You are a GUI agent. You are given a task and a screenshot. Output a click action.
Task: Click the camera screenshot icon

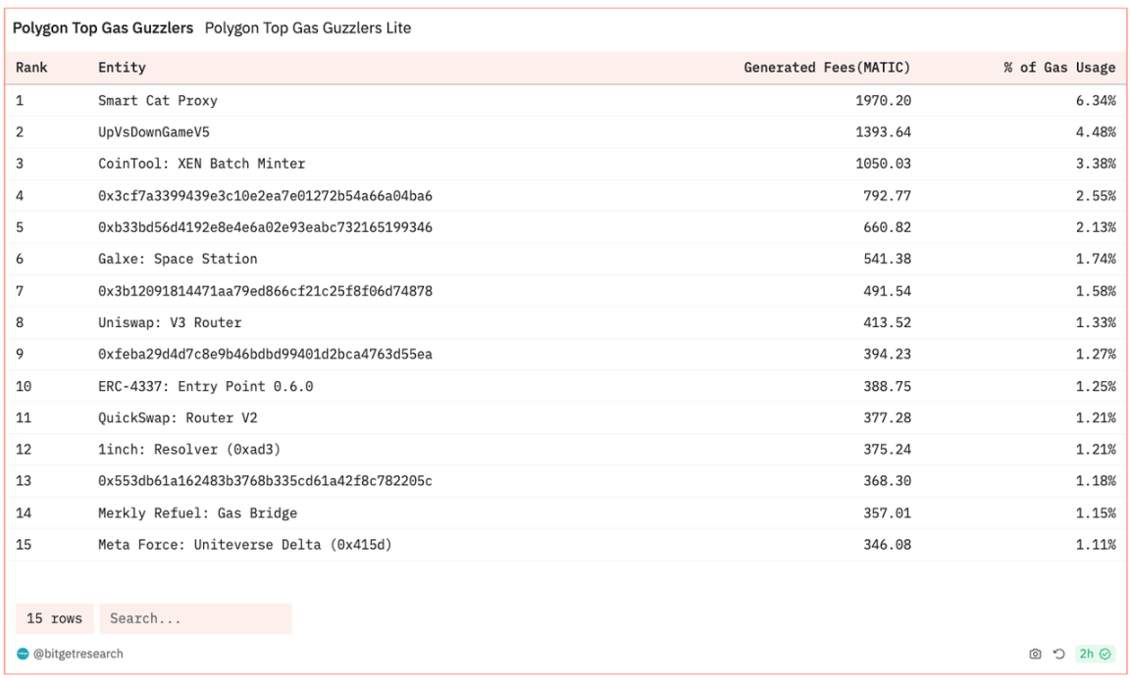click(1035, 654)
